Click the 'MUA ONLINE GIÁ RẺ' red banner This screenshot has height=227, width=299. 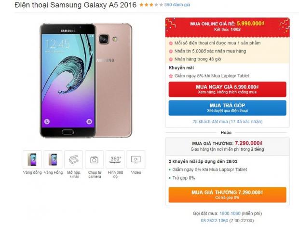227,27
